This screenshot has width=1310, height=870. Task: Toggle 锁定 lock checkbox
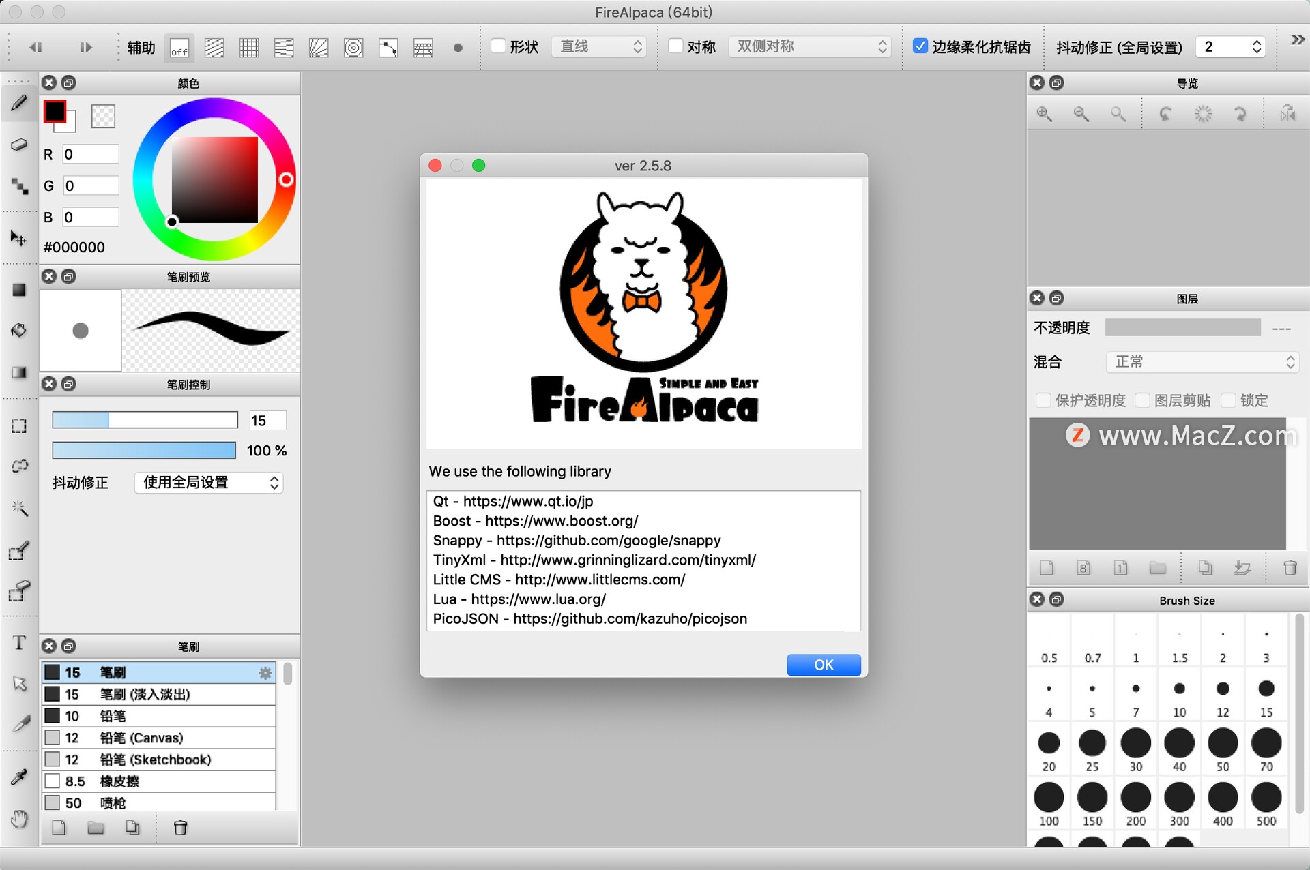coord(1228,400)
